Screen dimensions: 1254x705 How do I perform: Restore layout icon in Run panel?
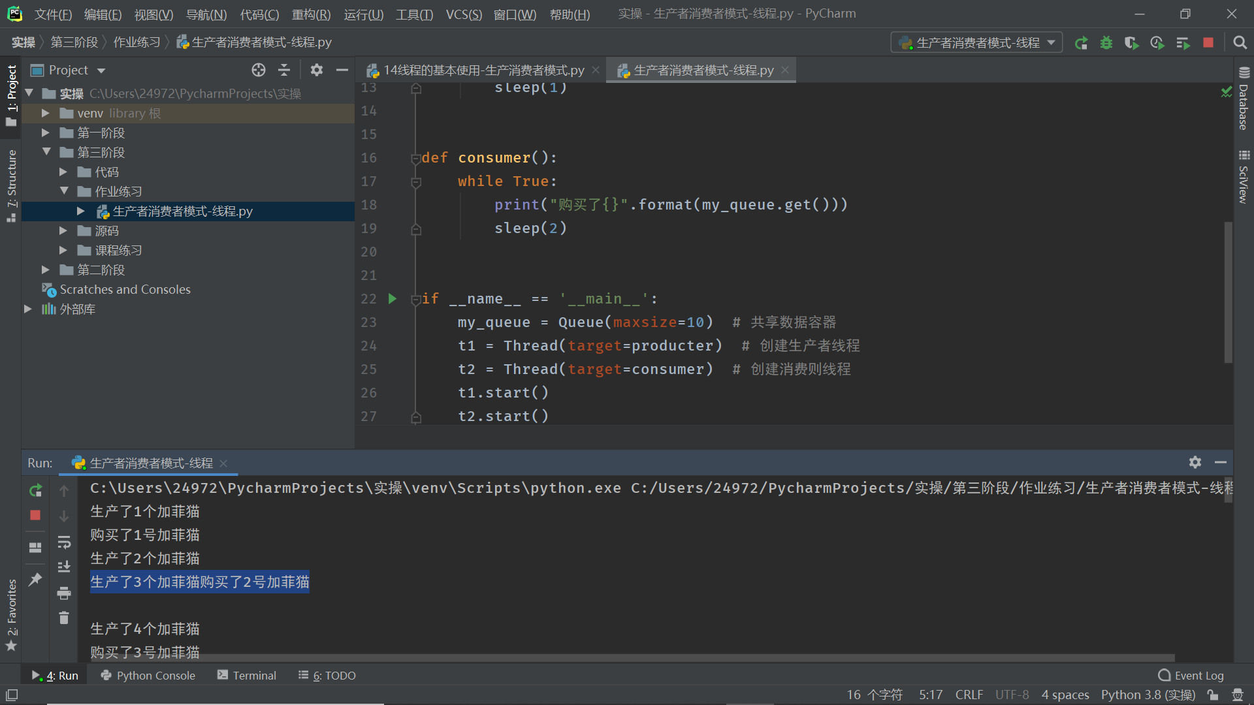coord(36,547)
